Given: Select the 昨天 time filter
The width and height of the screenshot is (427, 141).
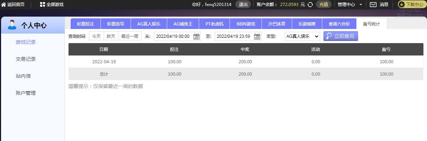Looking at the screenshot, I should 111,36.
